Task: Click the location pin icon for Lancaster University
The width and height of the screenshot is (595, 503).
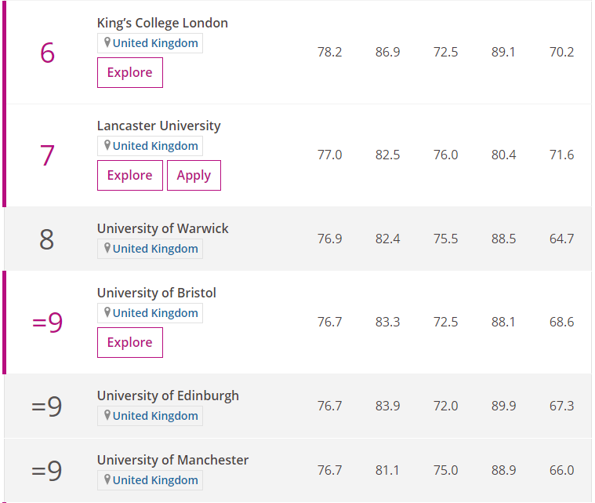Action: pyautogui.click(x=107, y=145)
